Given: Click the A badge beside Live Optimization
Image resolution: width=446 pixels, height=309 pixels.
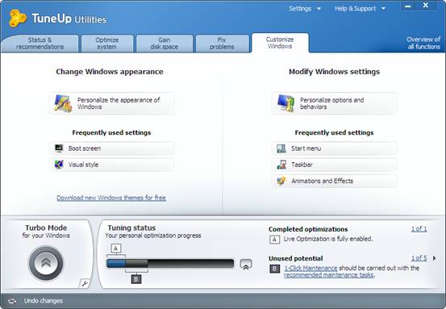Looking at the screenshot, I should coord(274,240).
